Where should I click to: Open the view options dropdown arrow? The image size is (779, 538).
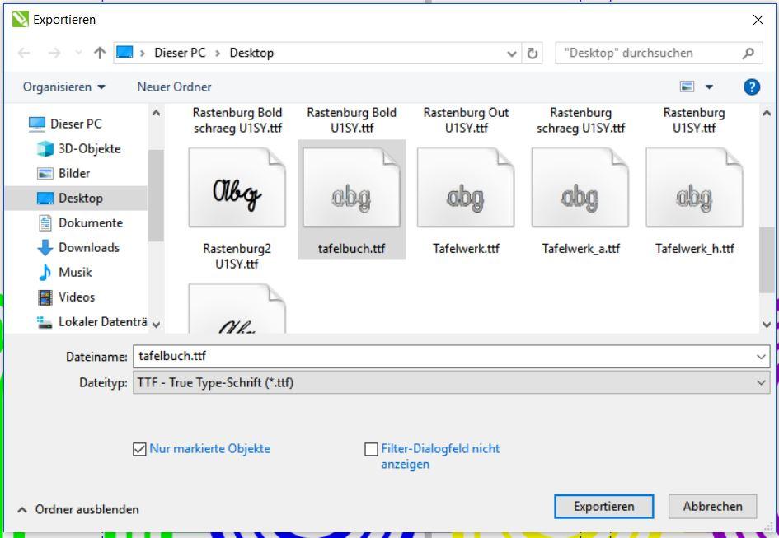click(x=710, y=87)
